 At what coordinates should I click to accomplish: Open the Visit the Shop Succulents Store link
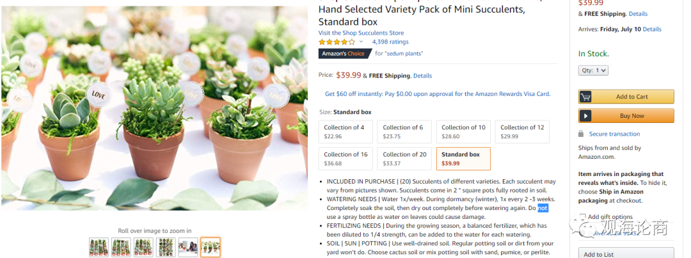pos(361,33)
